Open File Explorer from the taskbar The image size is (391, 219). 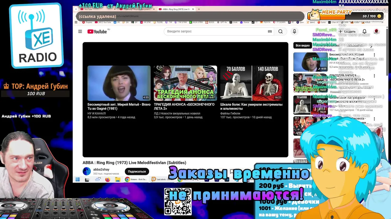point(118,179)
